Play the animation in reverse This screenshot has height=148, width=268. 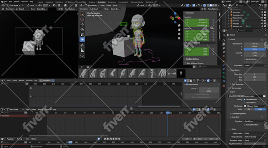(111, 139)
